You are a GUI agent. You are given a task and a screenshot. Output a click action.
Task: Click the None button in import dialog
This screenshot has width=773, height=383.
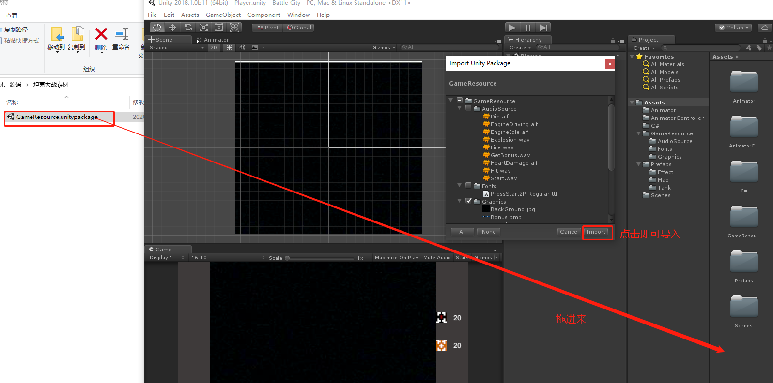[x=489, y=232]
